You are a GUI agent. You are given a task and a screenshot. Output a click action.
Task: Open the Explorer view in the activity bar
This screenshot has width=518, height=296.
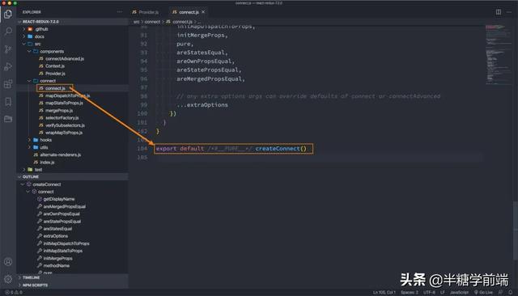(x=8, y=14)
